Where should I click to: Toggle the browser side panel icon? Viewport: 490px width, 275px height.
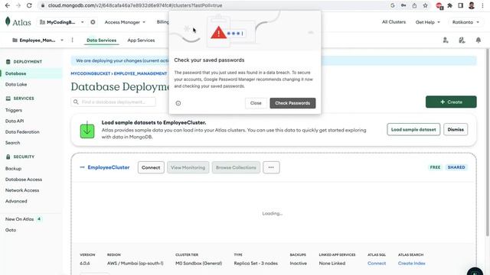click(x=460, y=5)
